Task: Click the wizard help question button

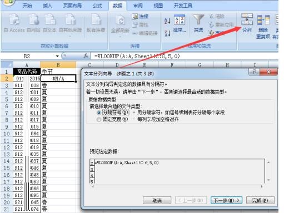Action: click(255, 72)
